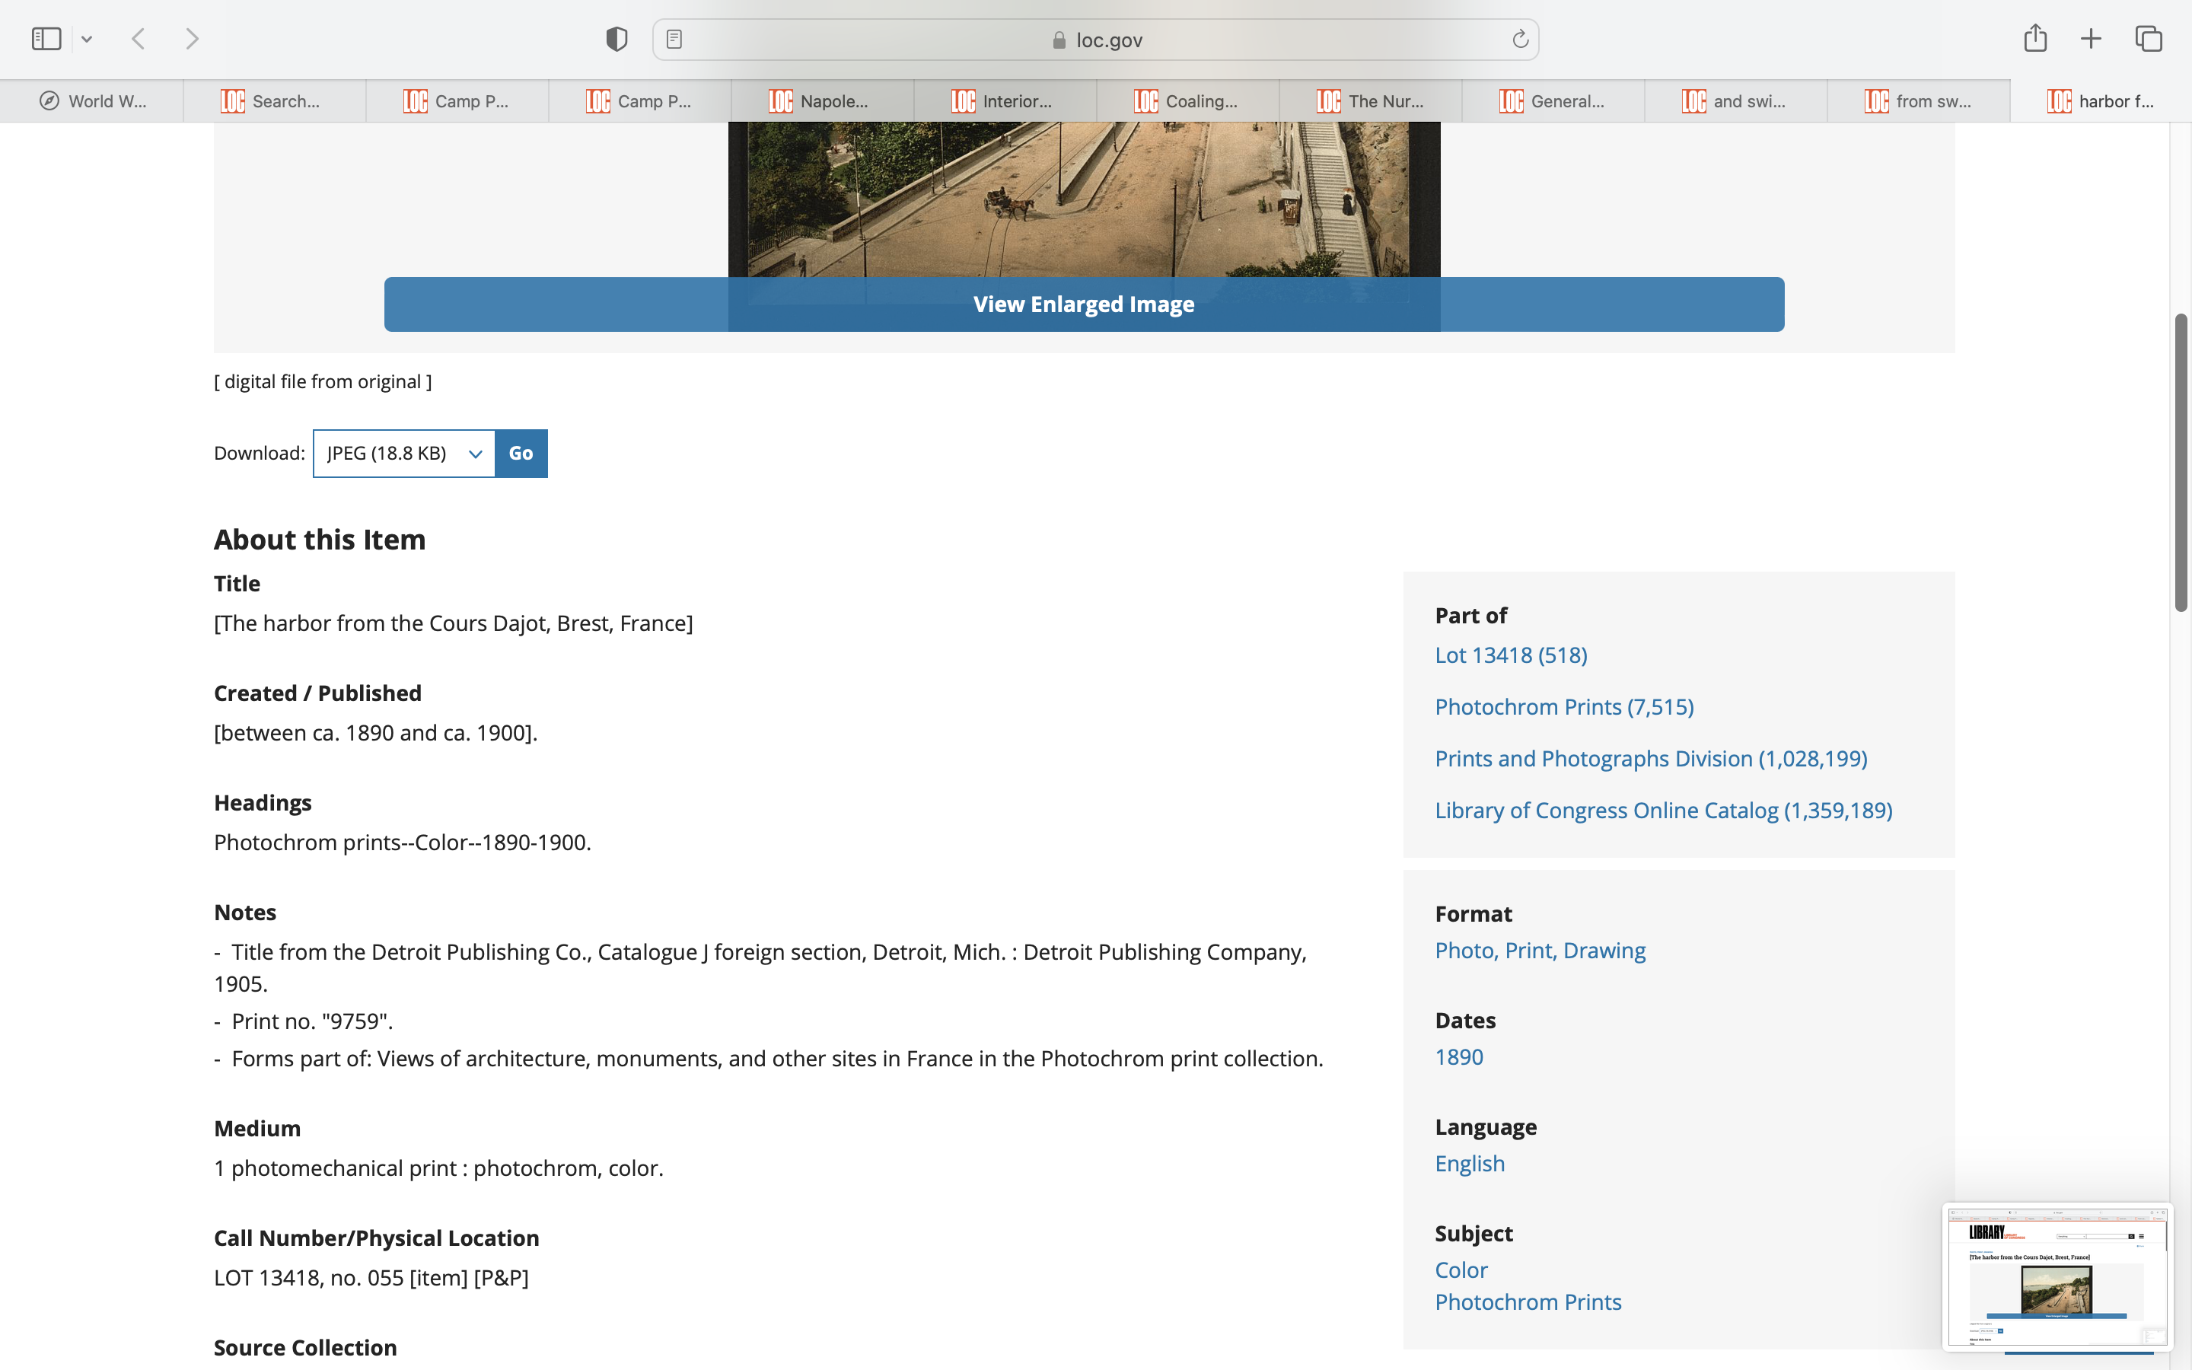
Task: Reload the page with the refresh icon
Action: 1520,39
